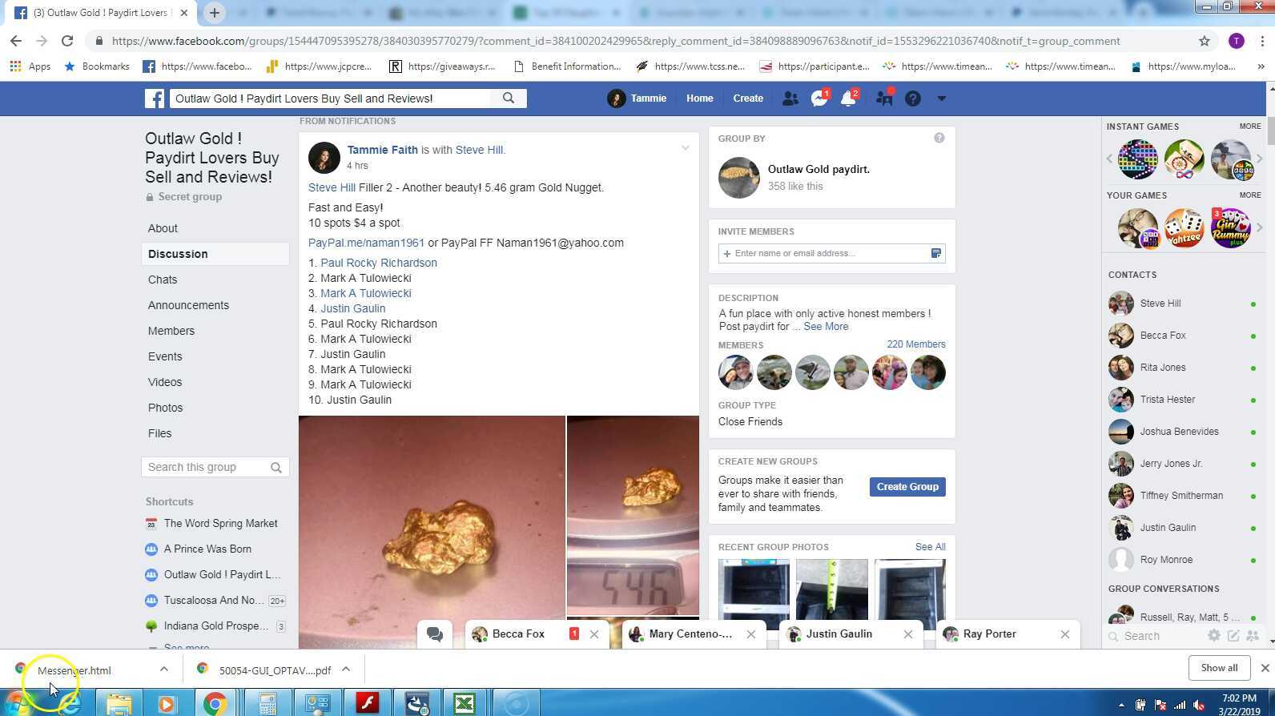Screen dimensions: 1275x716
Task: Open the file folder on the taskbar
Action: (119, 703)
